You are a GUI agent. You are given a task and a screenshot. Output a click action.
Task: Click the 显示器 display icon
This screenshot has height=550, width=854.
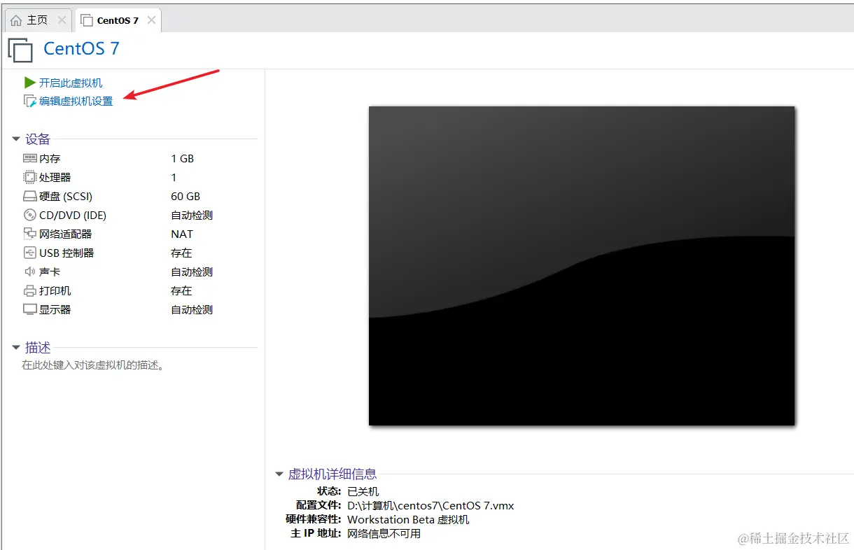pos(29,309)
